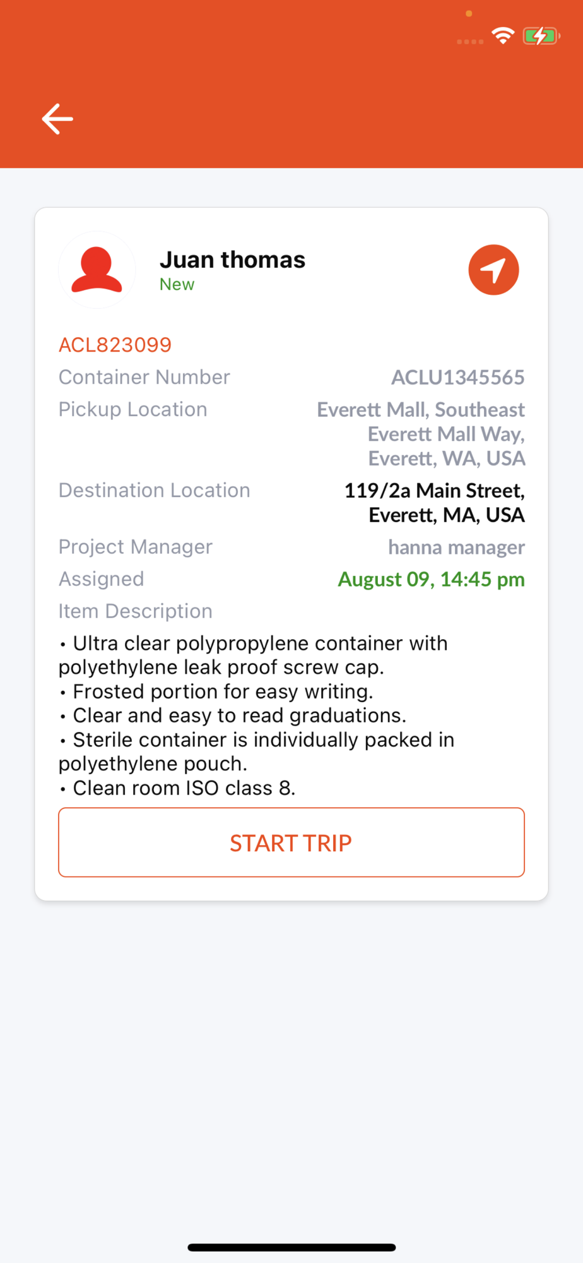583x1263 pixels.
Task: Tap the back arrow icon
Action: click(57, 119)
